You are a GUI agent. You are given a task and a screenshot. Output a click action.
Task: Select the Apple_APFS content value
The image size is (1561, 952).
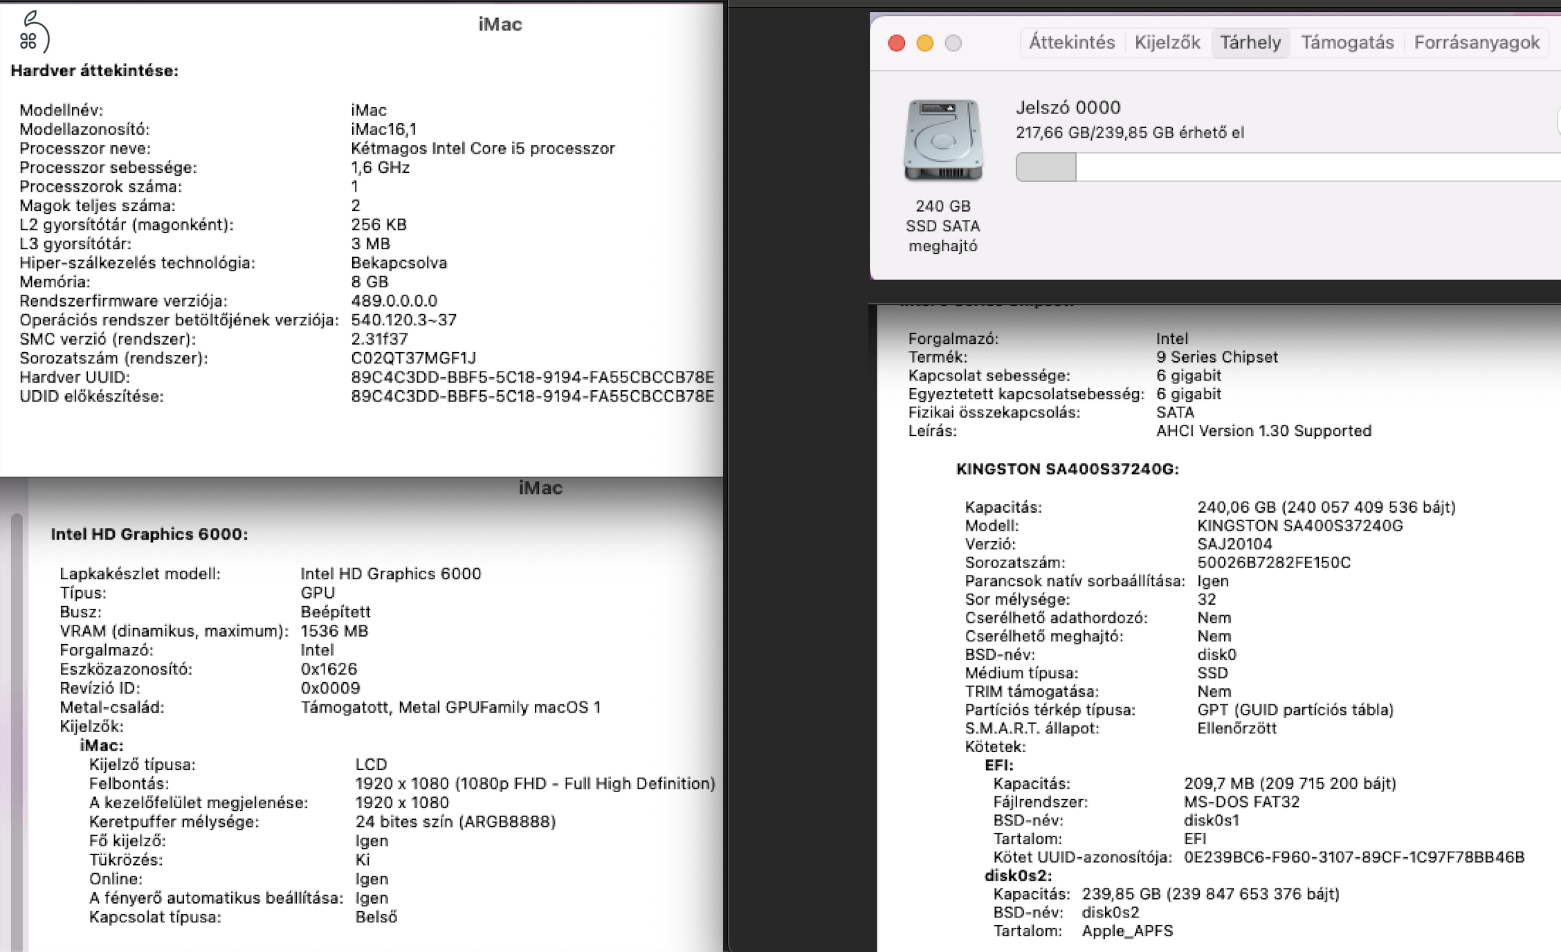(x=1128, y=931)
